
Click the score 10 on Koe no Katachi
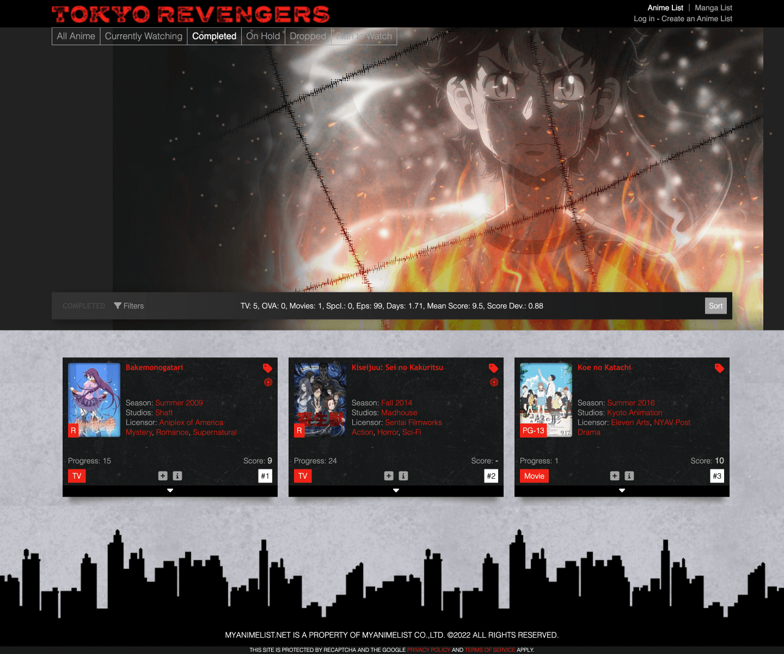tap(719, 461)
